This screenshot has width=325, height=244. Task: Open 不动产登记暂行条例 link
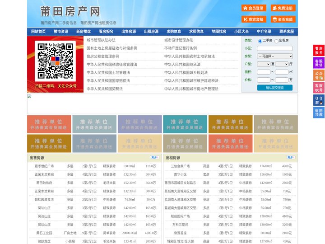[181, 48]
